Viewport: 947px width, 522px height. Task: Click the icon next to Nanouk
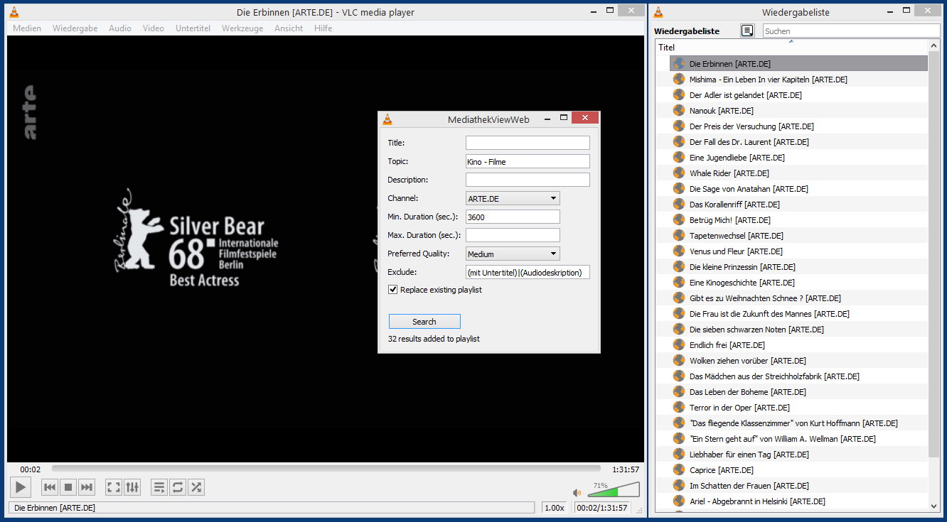679,110
